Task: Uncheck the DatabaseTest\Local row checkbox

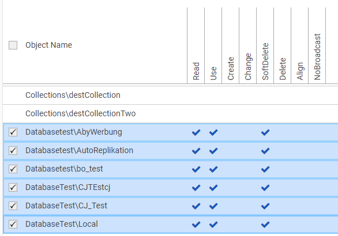Action: pyautogui.click(x=13, y=224)
